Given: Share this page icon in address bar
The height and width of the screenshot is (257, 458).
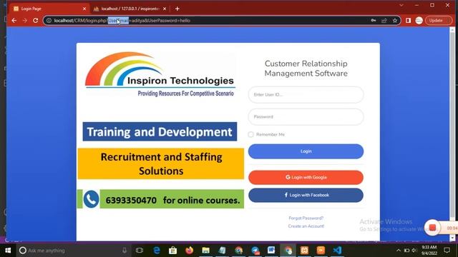Looking at the screenshot, I should pyautogui.click(x=384, y=21).
